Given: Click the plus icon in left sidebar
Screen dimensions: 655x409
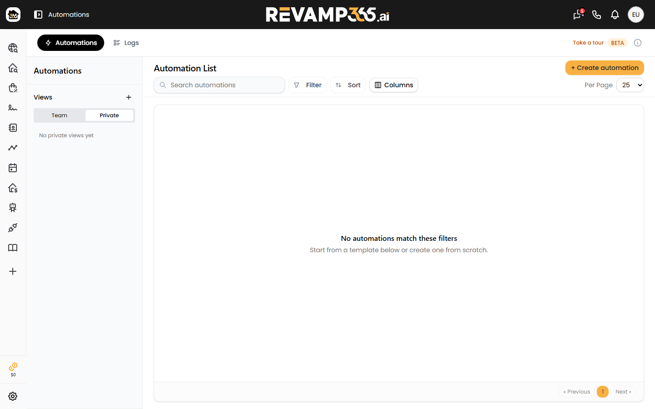Looking at the screenshot, I should coord(13,271).
